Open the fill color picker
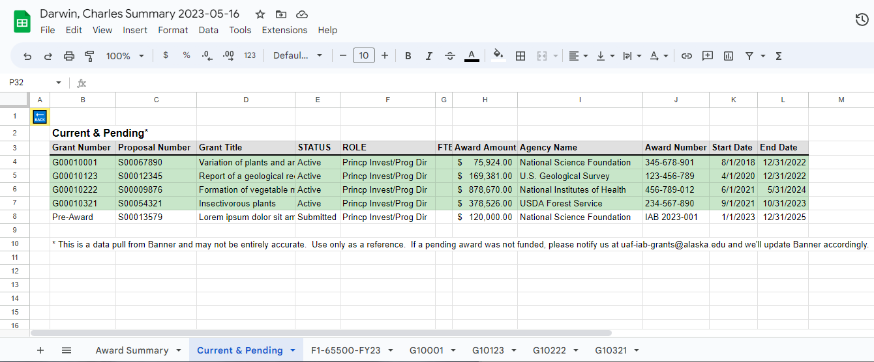Image resolution: width=874 pixels, height=362 pixels. pyautogui.click(x=498, y=56)
